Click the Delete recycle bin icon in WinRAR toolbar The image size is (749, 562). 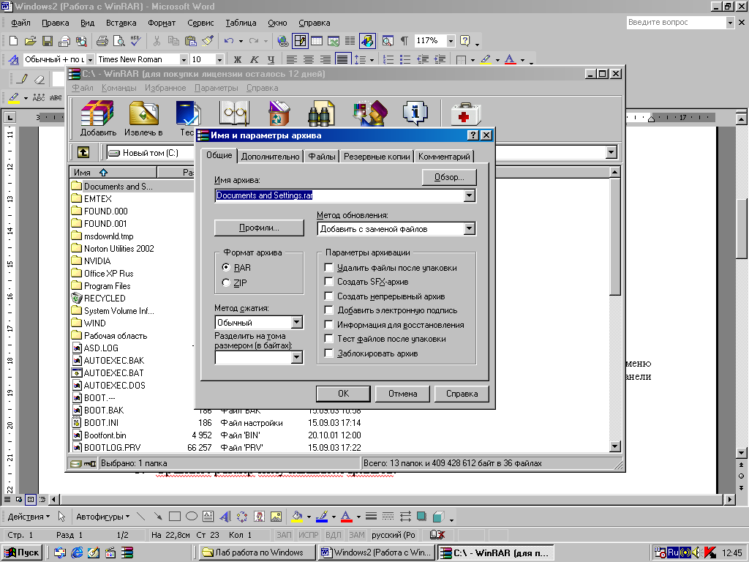click(279, 113)
